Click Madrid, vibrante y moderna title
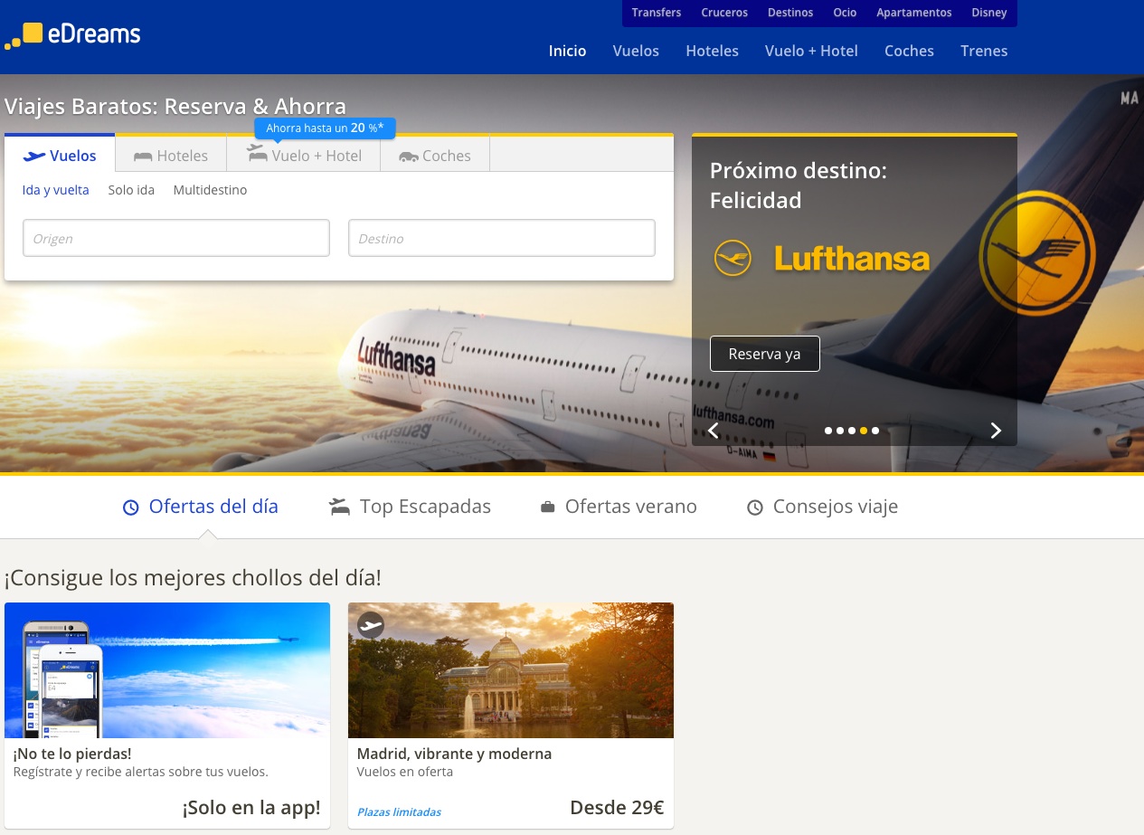Viewport: 1144px width, 835px height. point(454,754)
